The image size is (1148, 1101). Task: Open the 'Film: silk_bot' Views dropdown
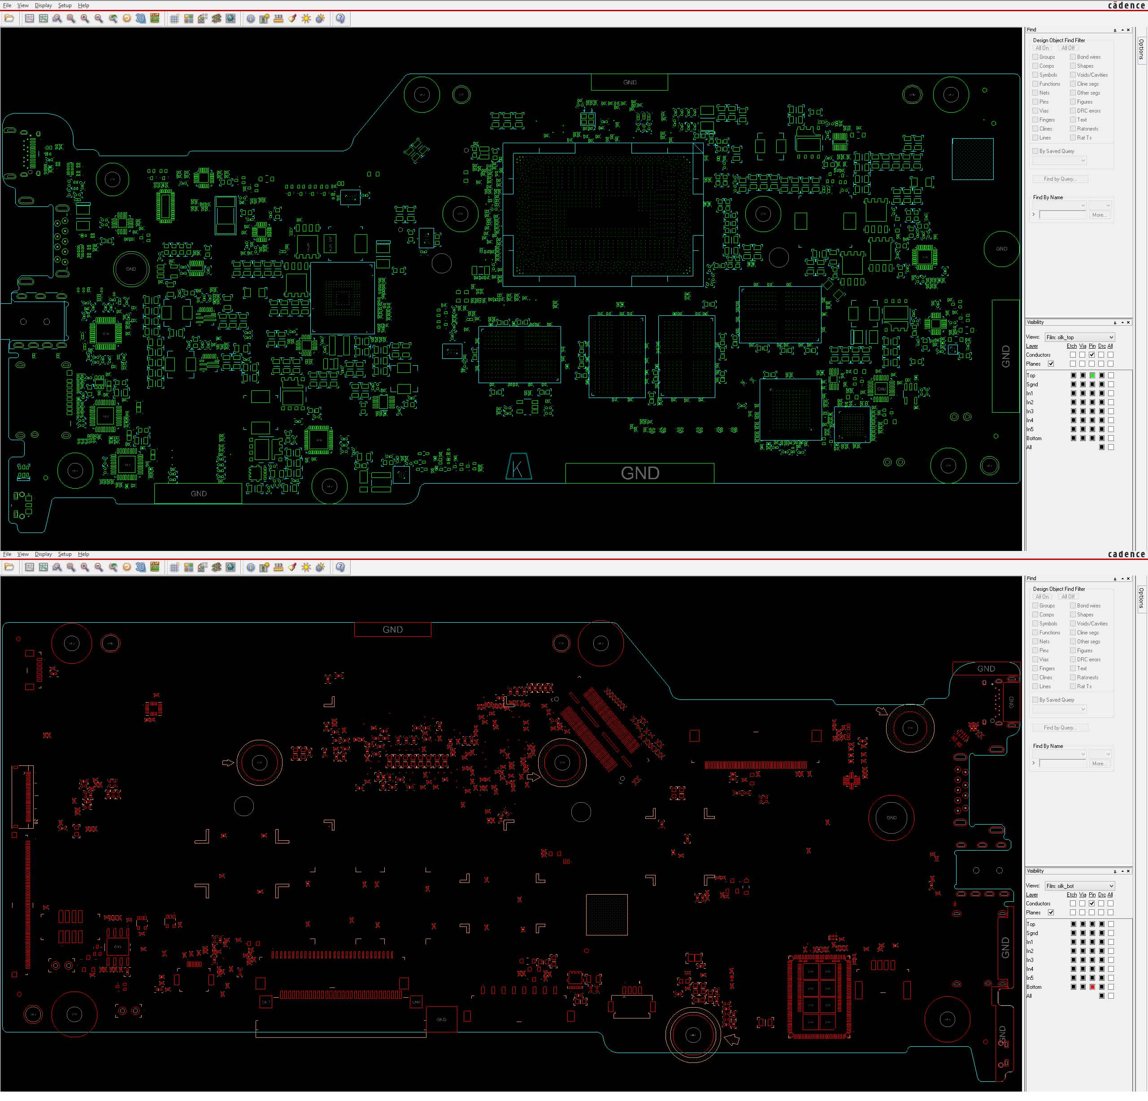click(x=1079, y=886)
